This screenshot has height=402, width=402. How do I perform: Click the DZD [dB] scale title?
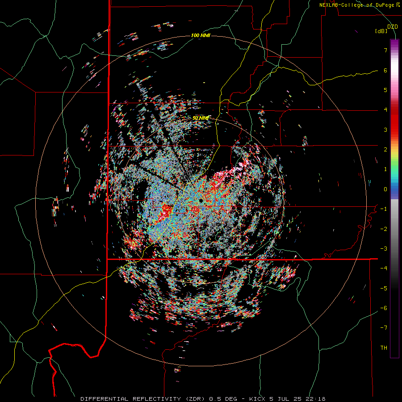click(387, 29)
